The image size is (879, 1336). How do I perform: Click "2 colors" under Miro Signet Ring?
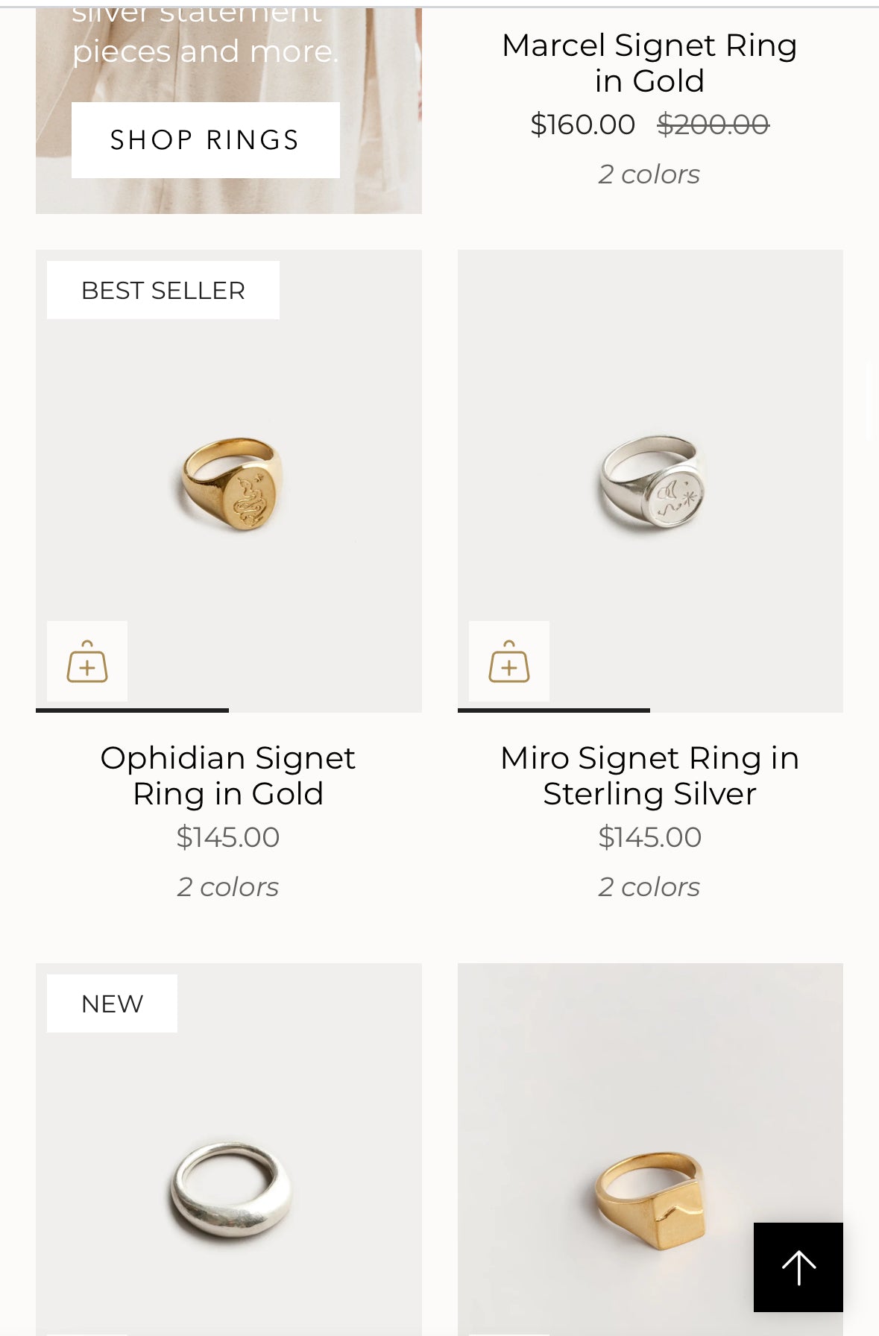coord(649,887)
